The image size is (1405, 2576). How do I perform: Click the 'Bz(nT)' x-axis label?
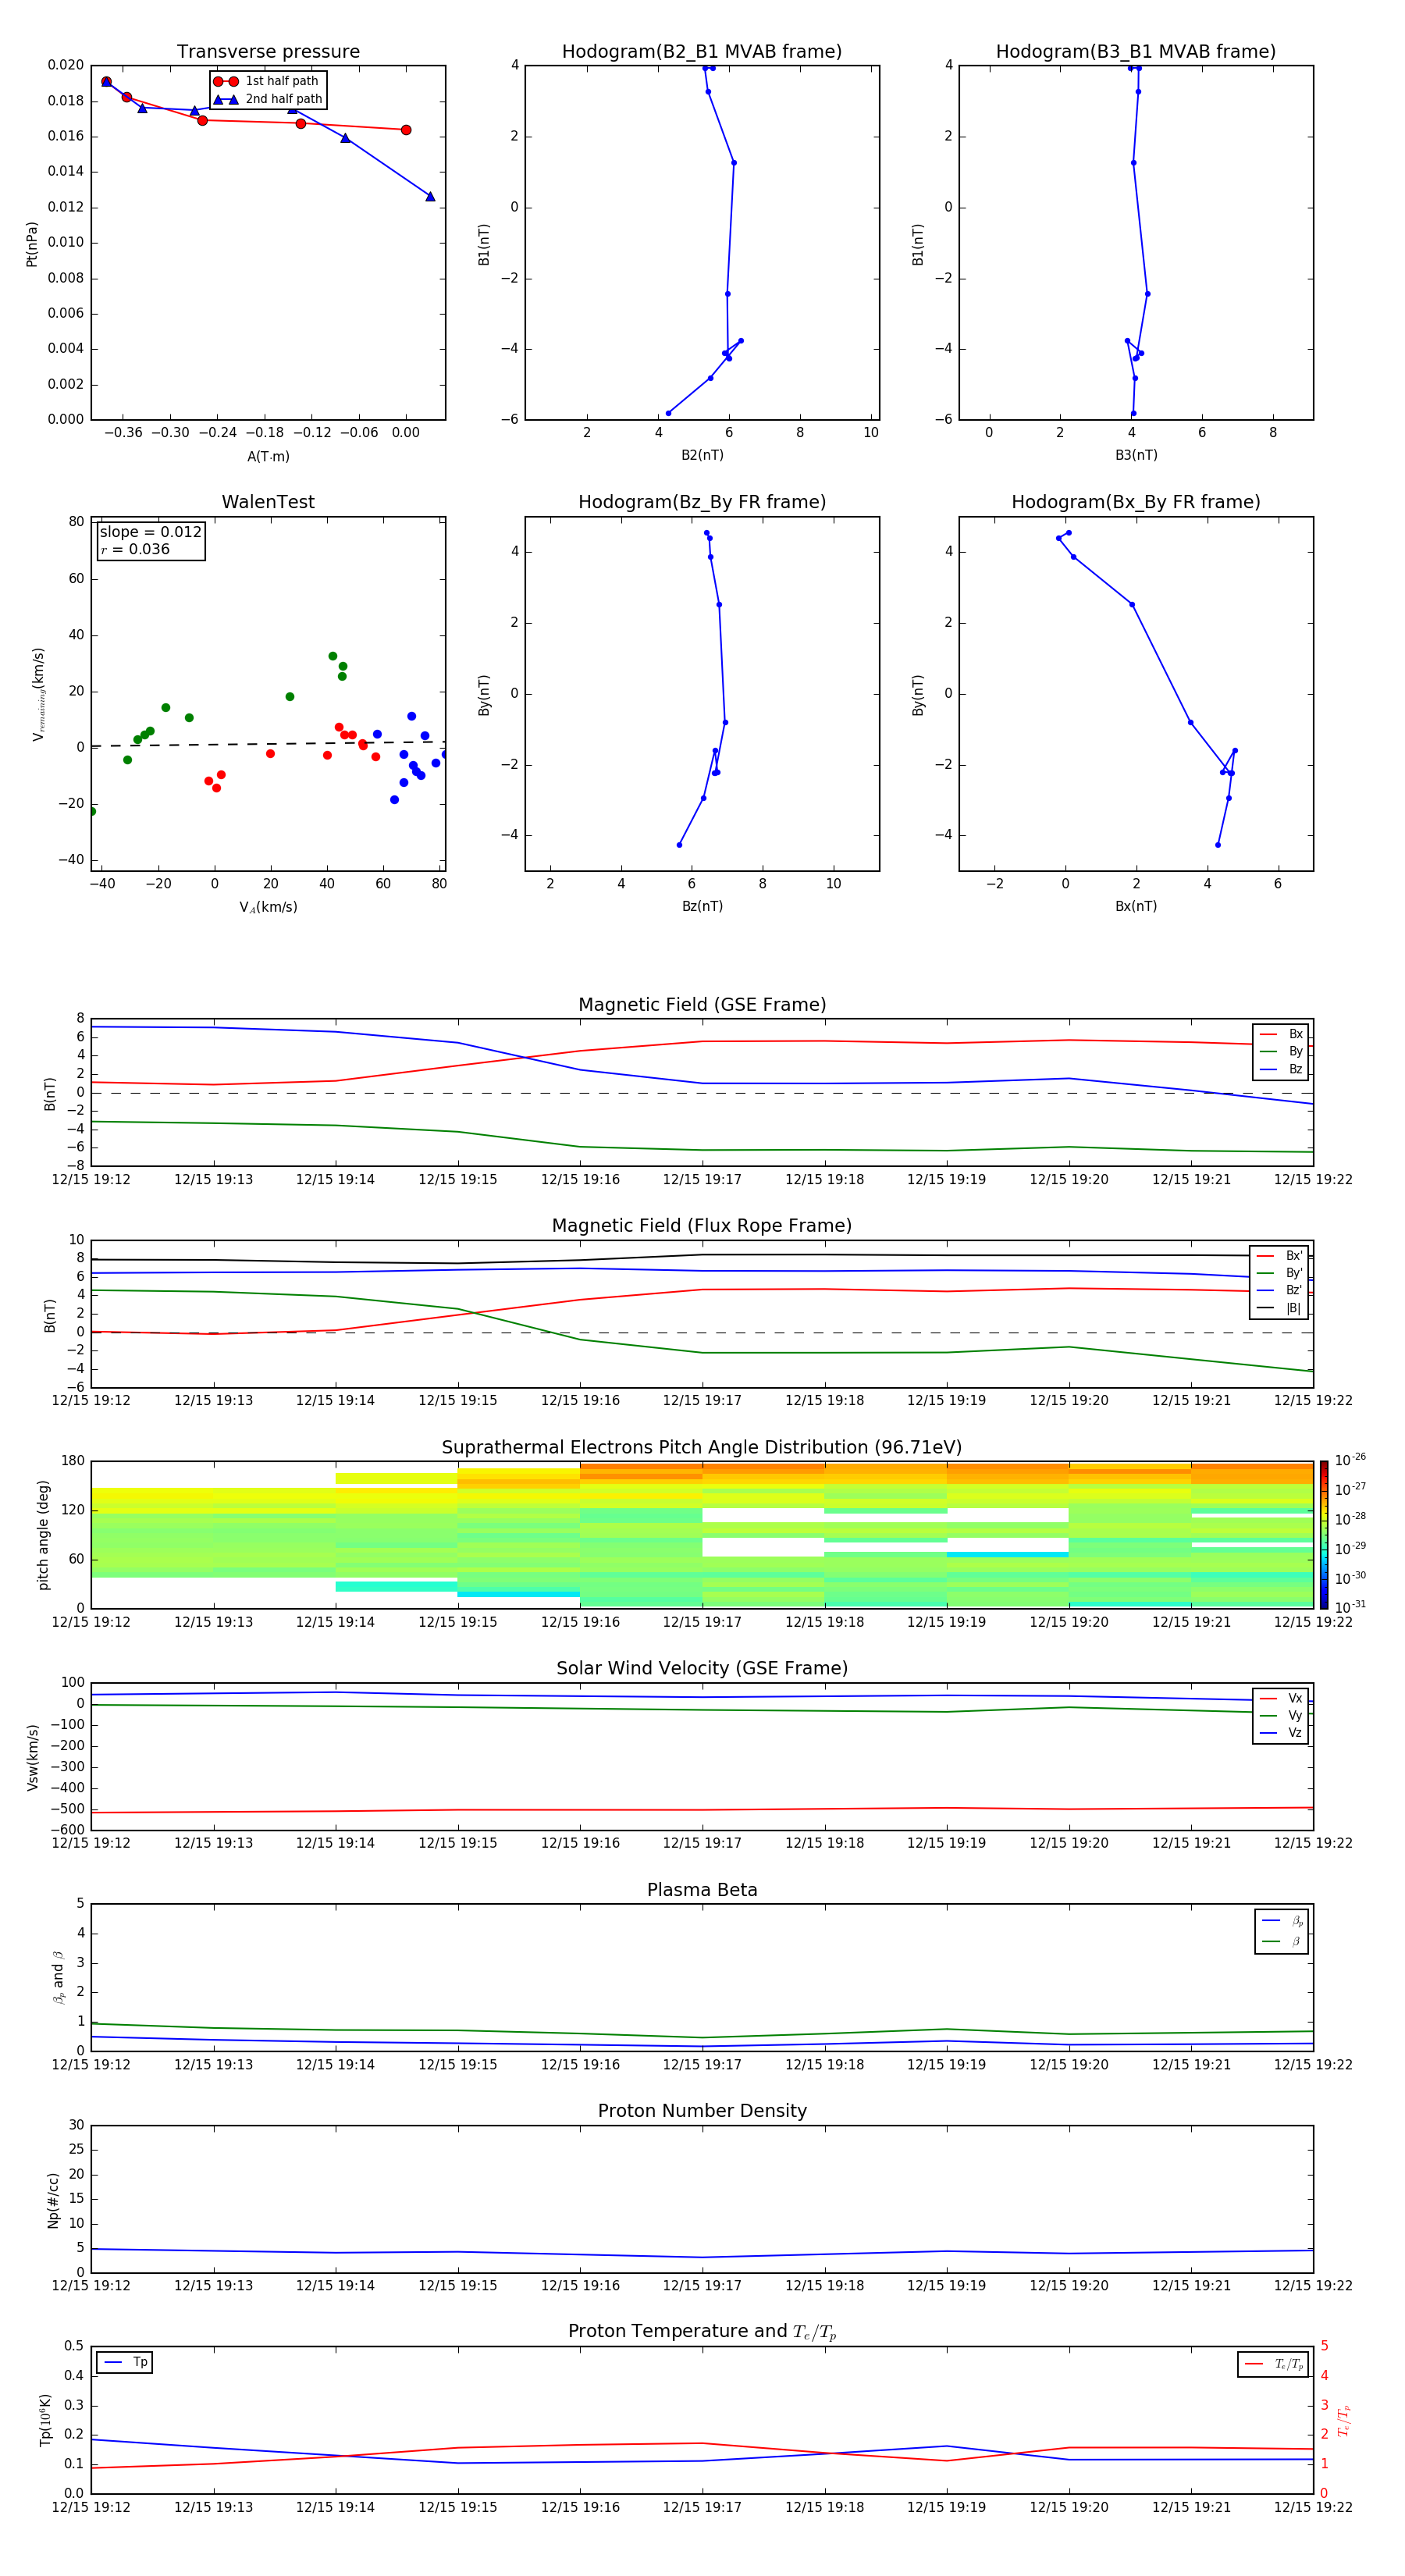702,906
